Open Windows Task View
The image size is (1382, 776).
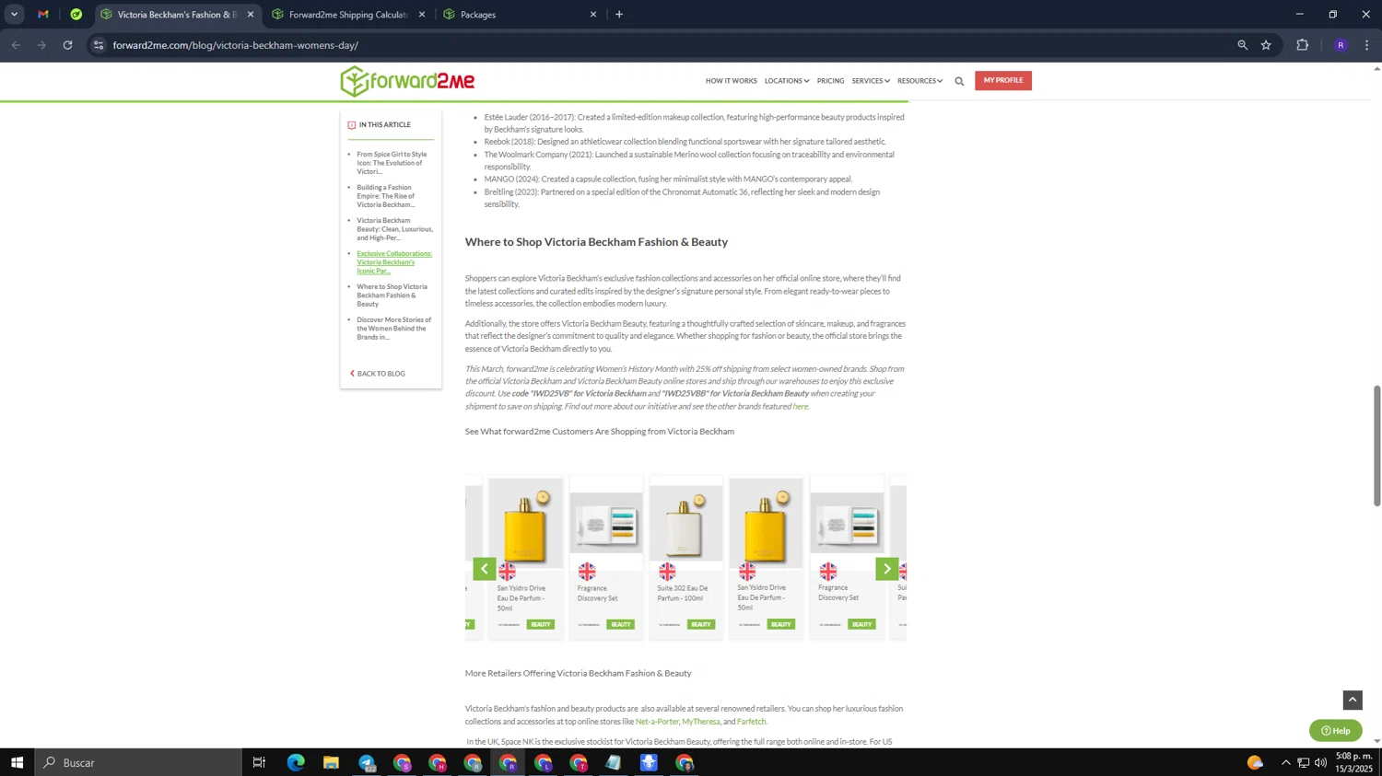(x=259, y=762)
